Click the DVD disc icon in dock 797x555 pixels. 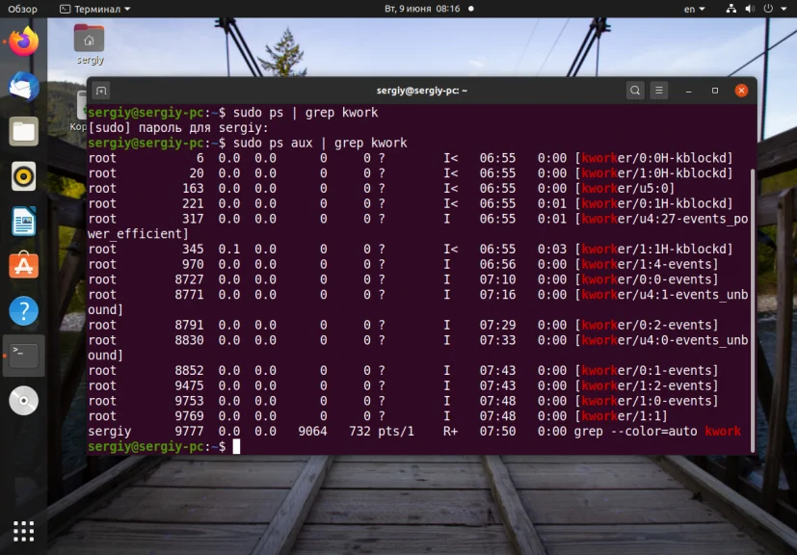coord(24,401)
